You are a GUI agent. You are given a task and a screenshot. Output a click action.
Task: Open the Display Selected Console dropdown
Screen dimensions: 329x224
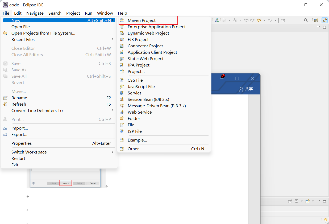(x=302, y=201)
